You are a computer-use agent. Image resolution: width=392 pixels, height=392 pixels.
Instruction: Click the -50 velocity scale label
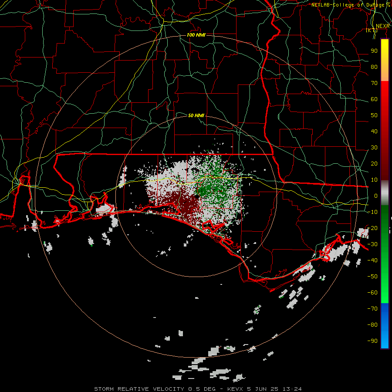372,277
